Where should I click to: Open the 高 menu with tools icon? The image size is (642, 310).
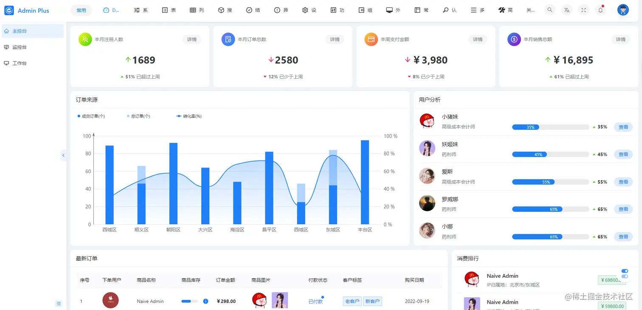click(506, 10)
